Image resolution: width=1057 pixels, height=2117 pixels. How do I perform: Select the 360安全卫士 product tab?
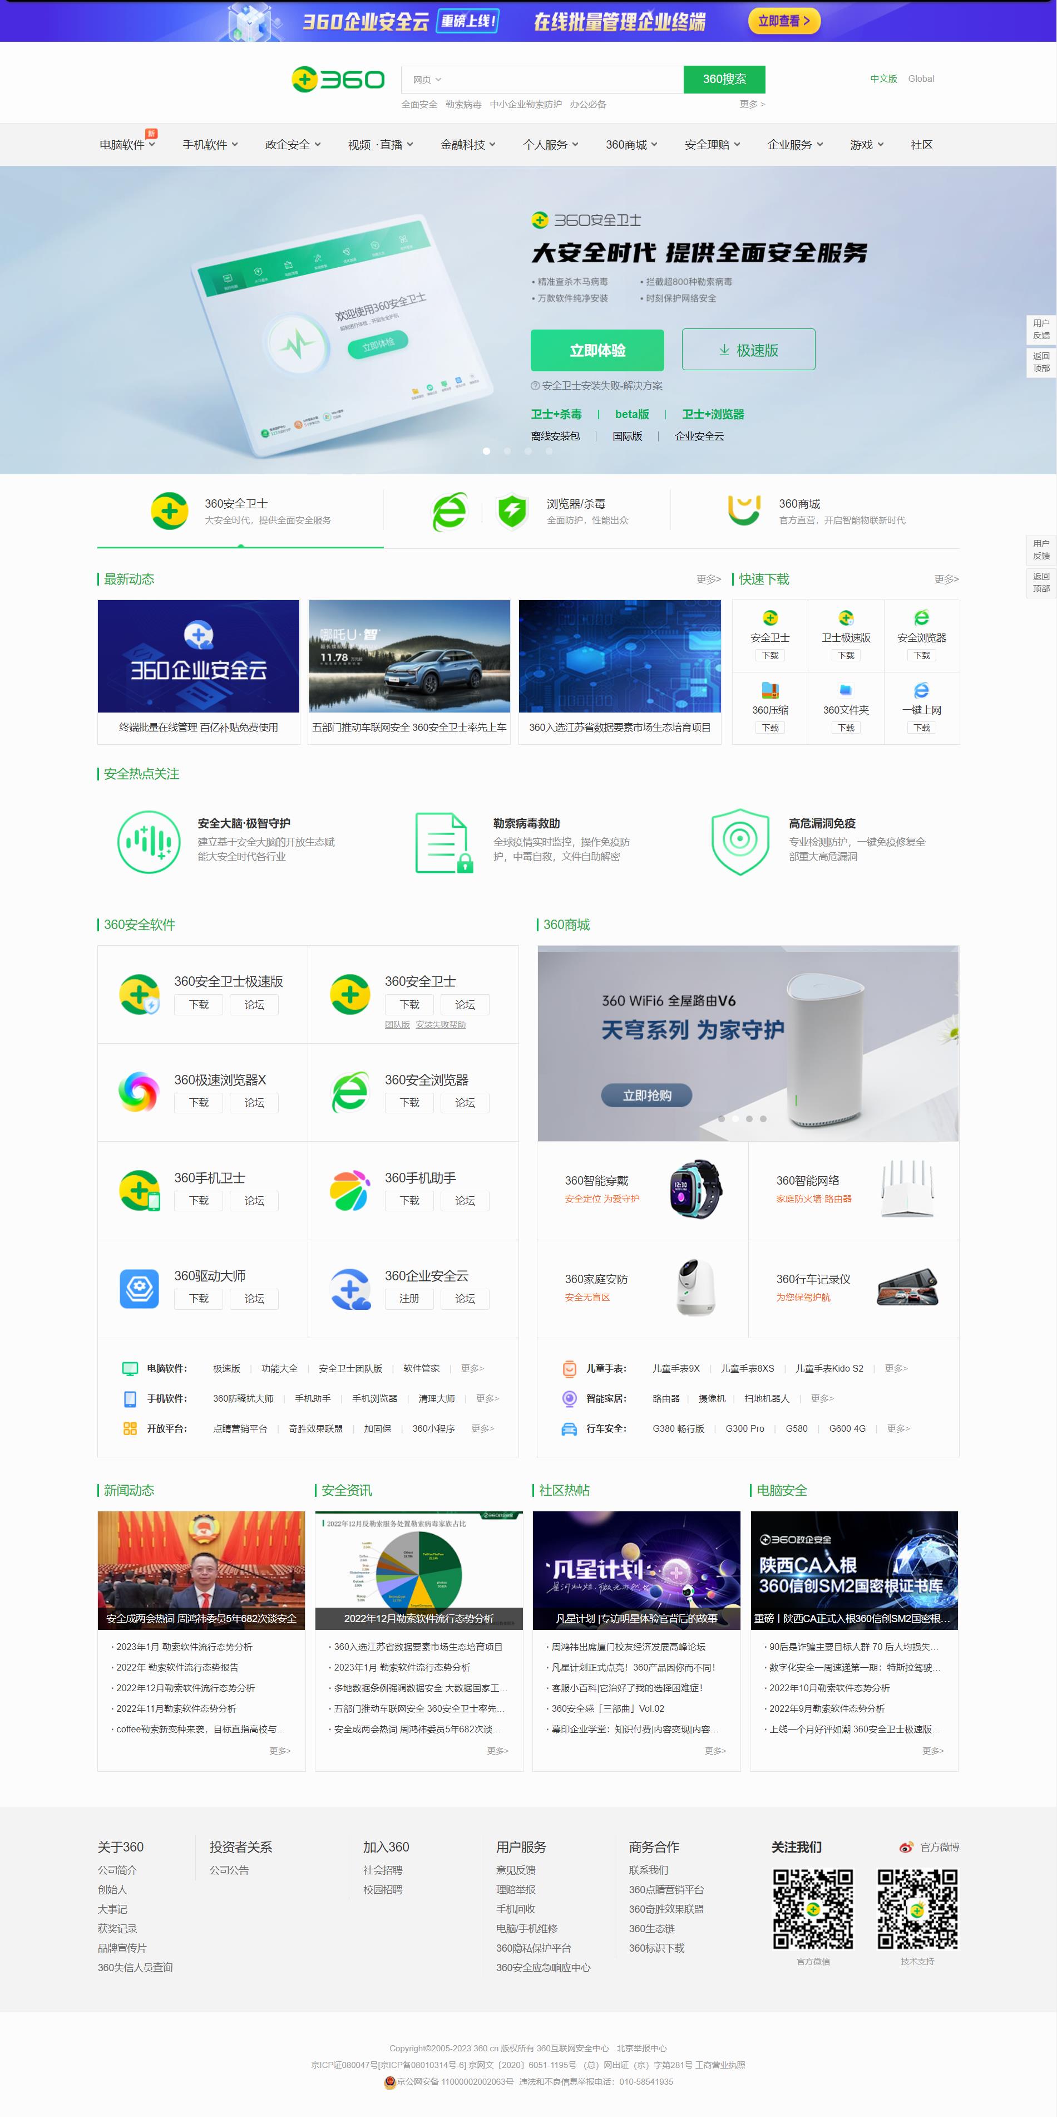tap(241, 510)
